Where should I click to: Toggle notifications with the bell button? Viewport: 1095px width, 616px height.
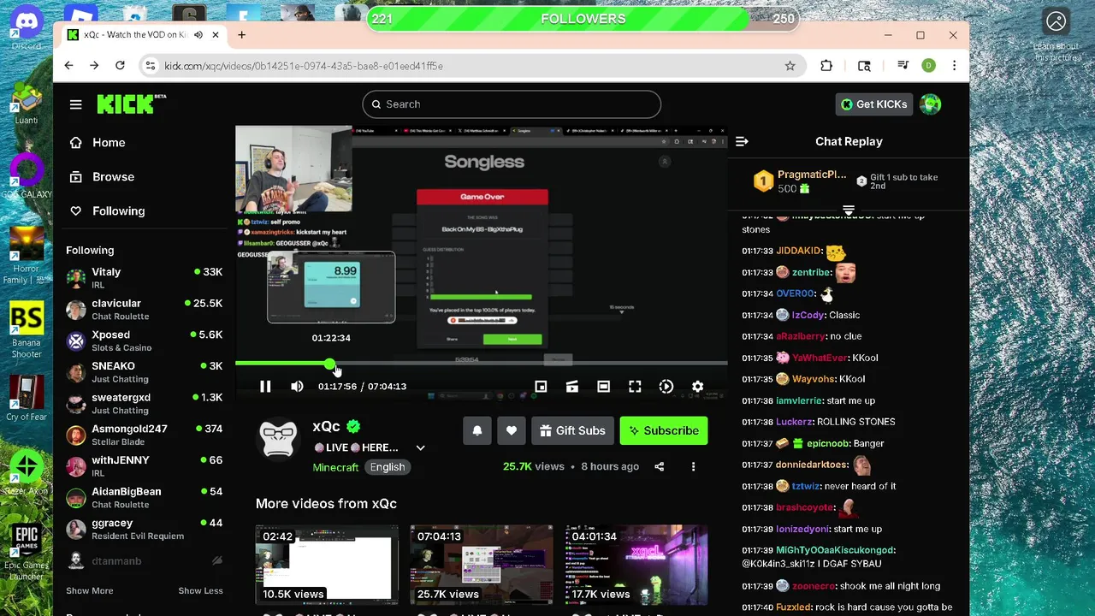477,430
